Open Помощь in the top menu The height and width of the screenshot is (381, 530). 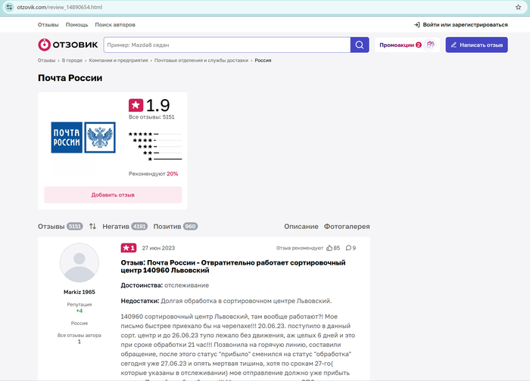click(76, 25)
